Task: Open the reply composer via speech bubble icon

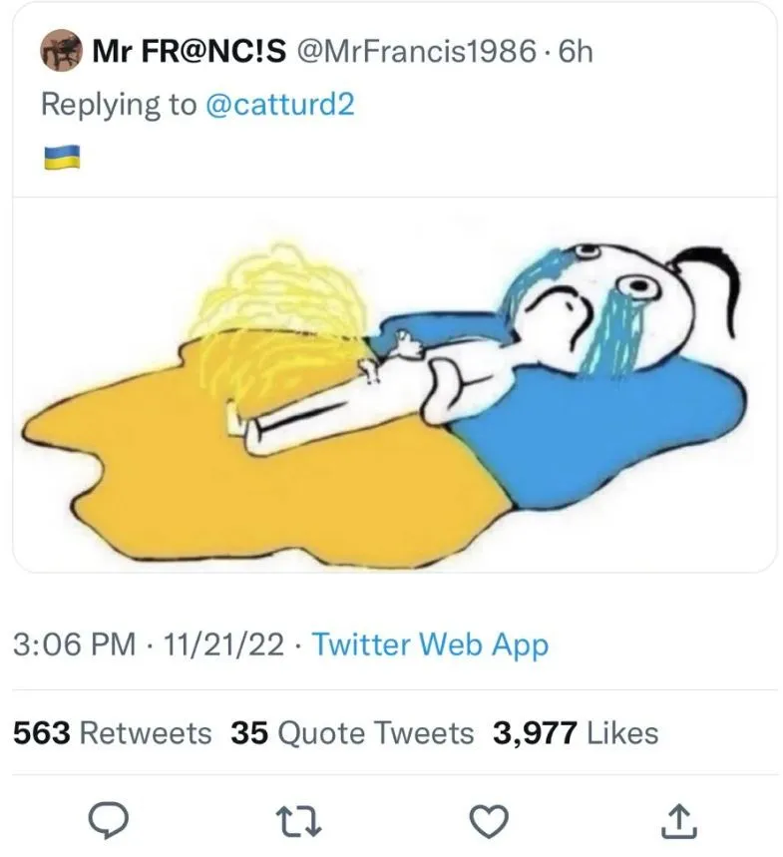Action: (x=110, y=820)
